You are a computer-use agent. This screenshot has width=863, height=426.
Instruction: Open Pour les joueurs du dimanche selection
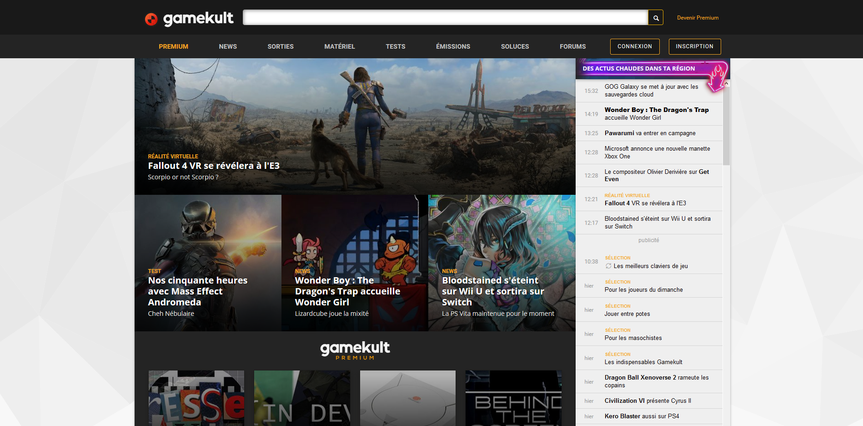(x=643, y=290)
